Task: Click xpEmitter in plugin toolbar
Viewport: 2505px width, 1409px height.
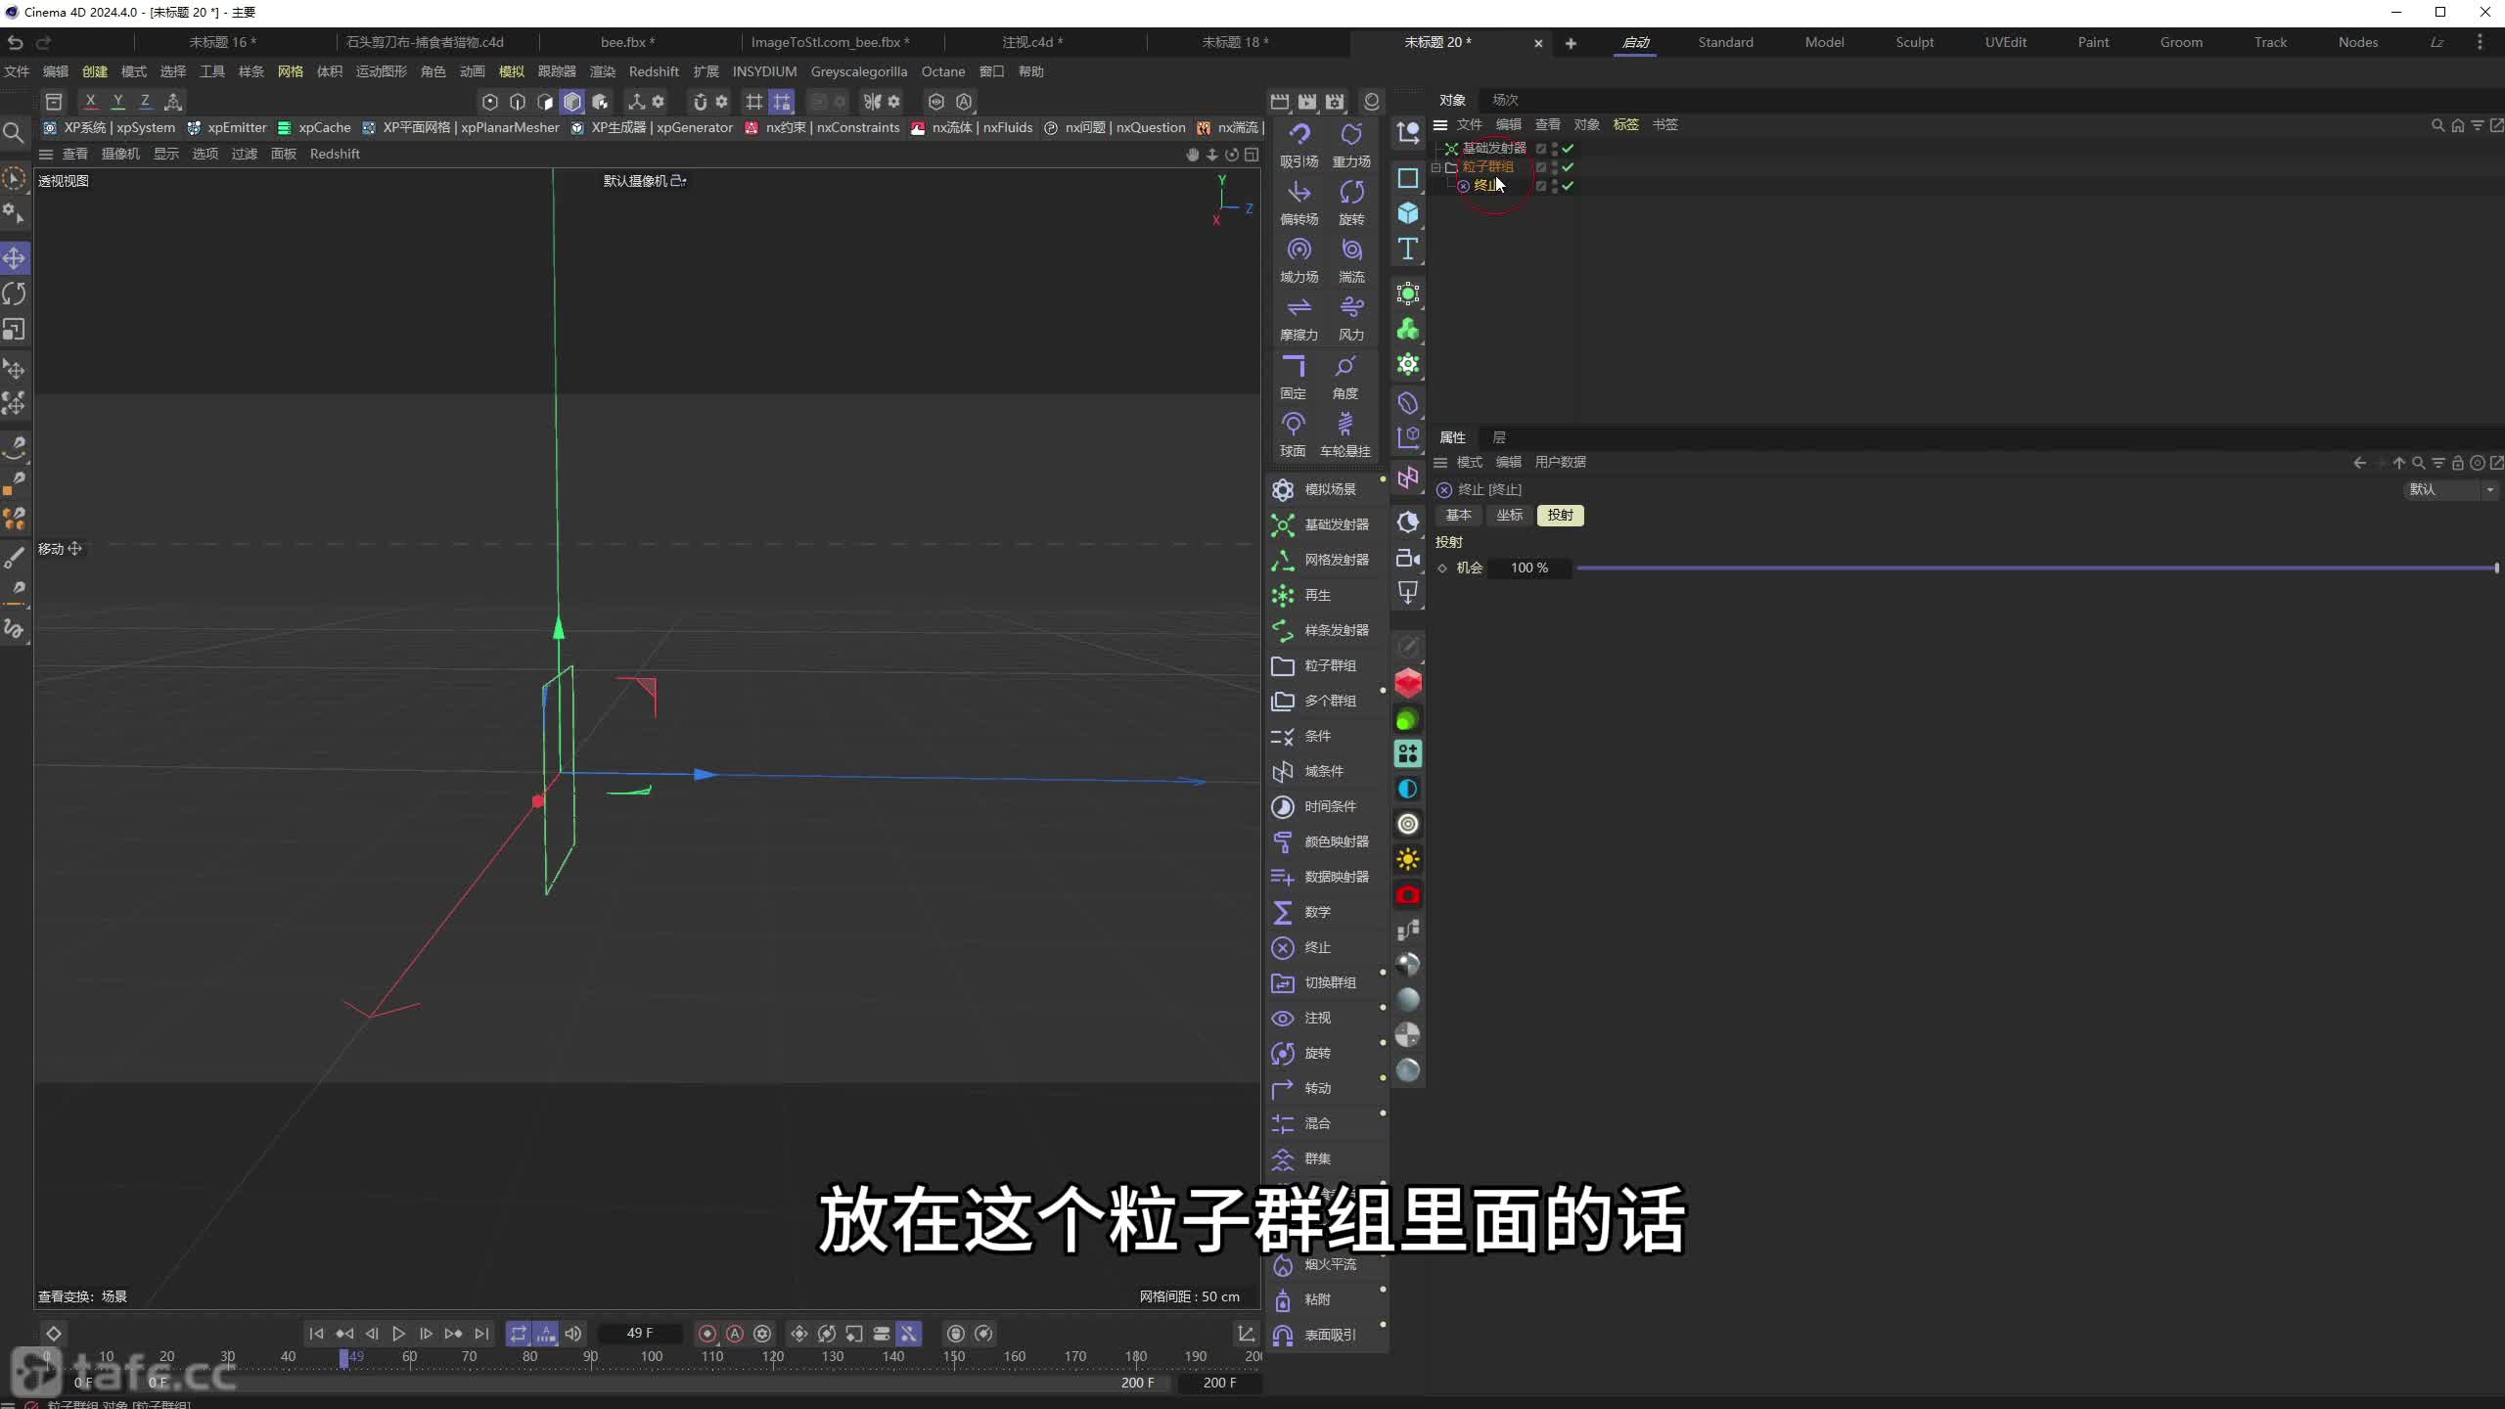Action: pyautogui.click(x=227, y=127)
